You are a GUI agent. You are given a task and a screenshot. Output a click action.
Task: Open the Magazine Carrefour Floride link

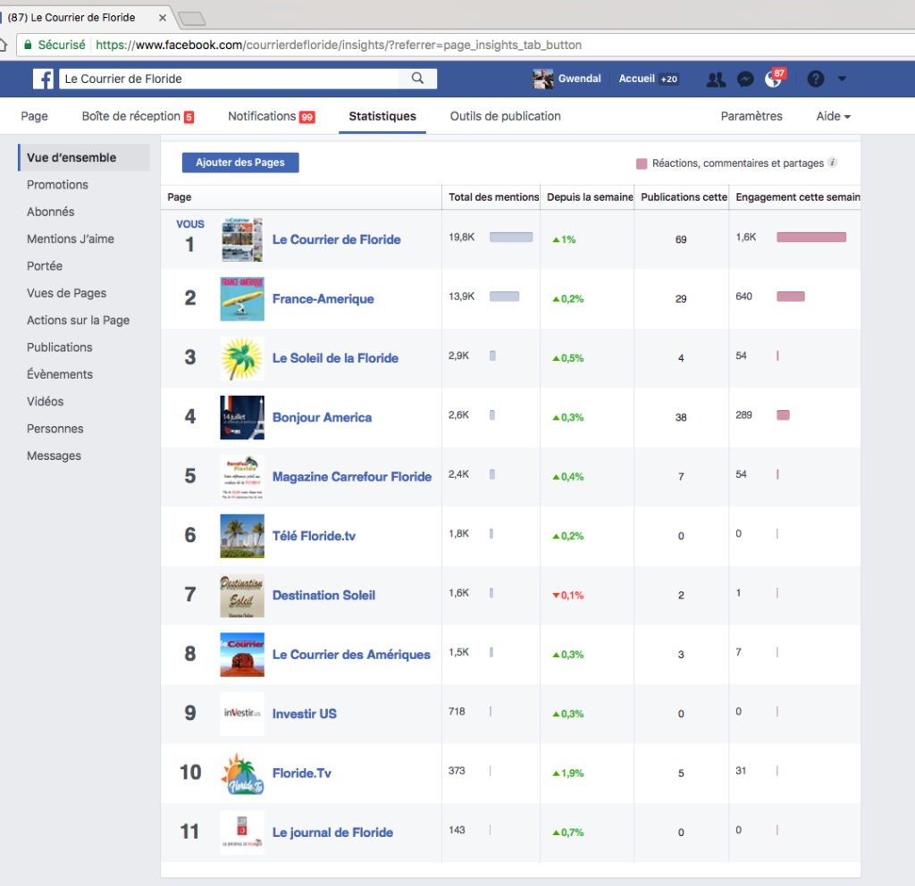[352, 477]
